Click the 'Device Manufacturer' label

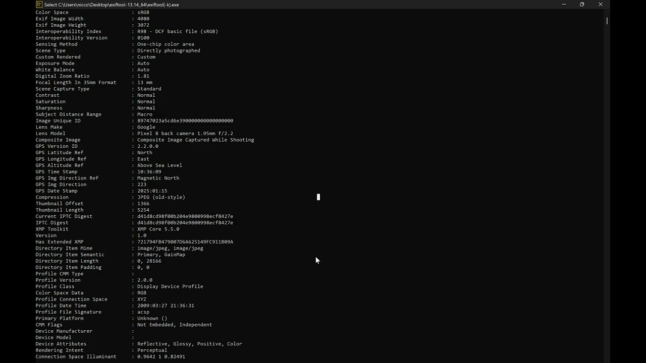(64, 331)
